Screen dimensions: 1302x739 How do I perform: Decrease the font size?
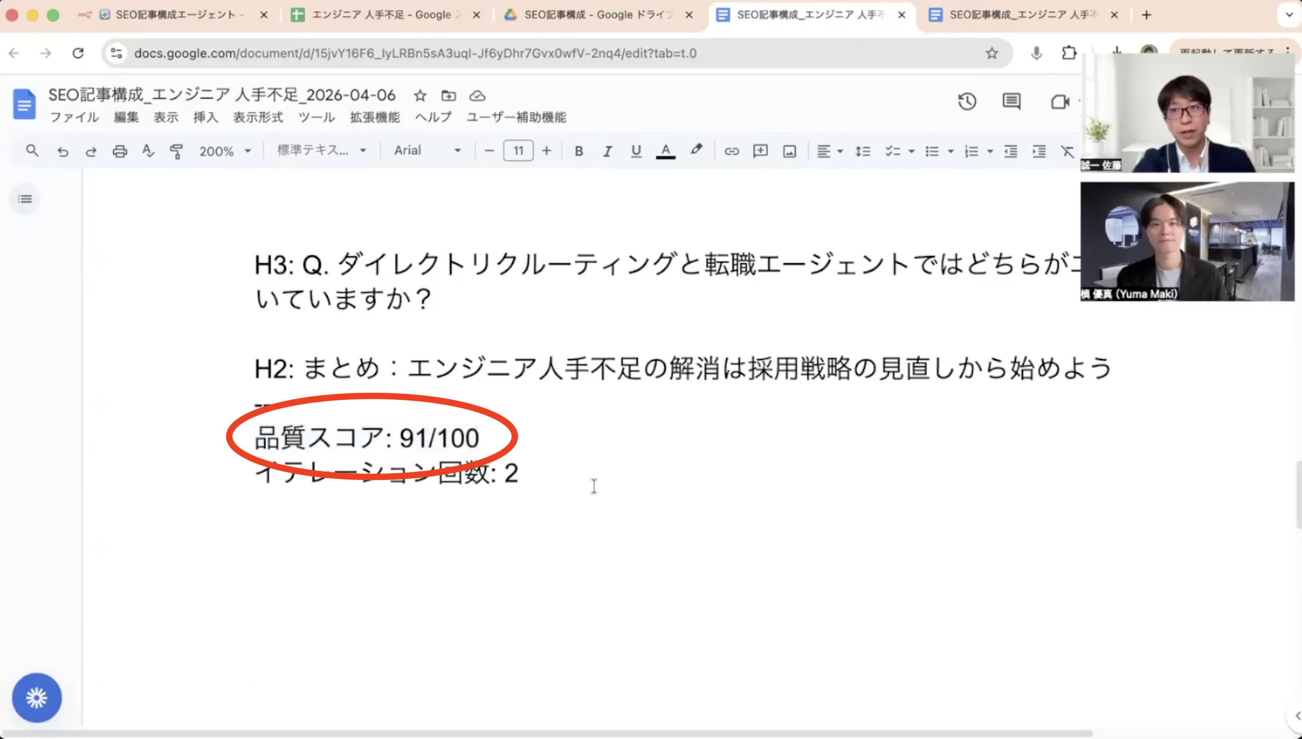point(490,151)
